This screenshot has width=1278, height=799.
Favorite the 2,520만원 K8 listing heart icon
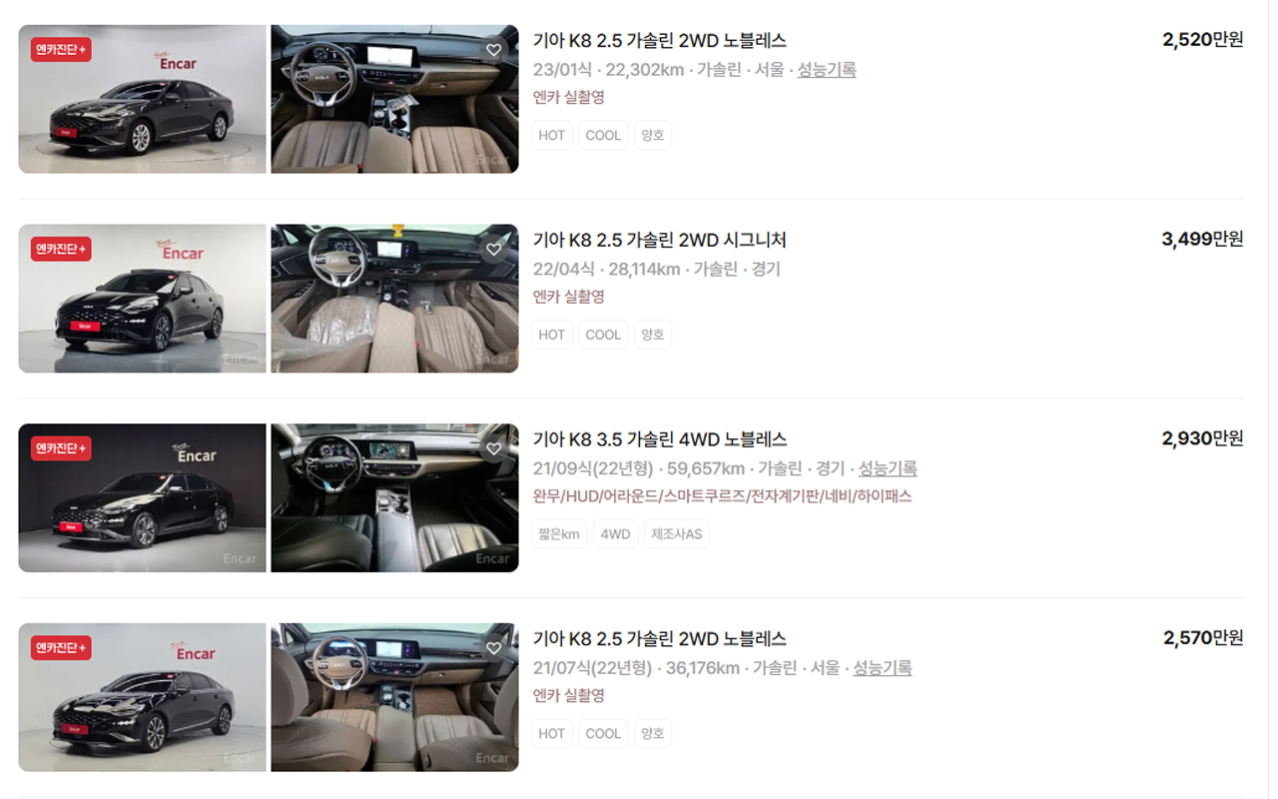tap(493, 50)
